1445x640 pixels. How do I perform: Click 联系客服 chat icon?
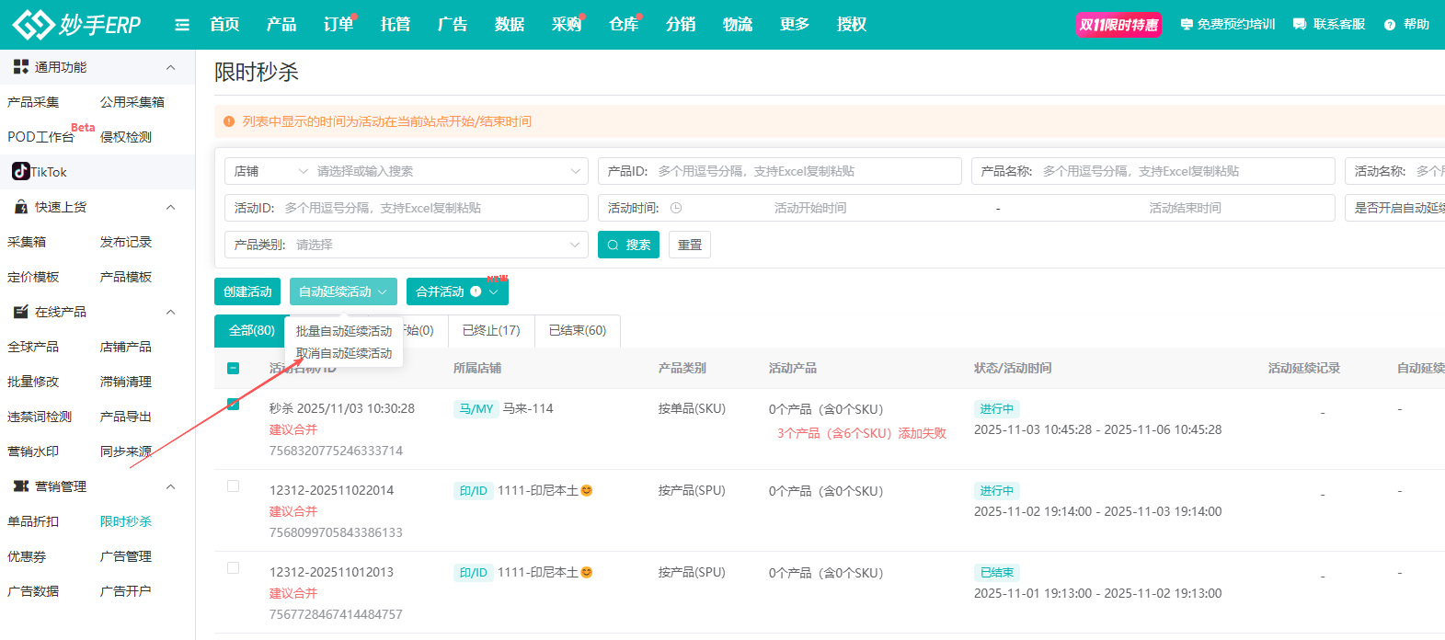click(x=1300, y=25)
